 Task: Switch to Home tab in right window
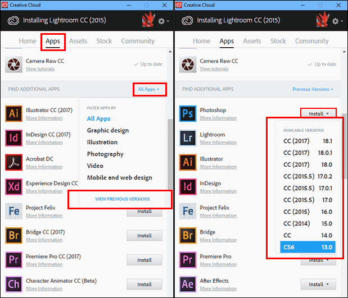point(201,41)
